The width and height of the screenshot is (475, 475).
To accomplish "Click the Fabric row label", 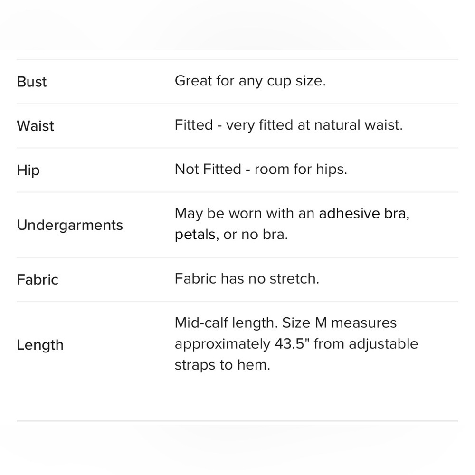I will coord(38,280).
